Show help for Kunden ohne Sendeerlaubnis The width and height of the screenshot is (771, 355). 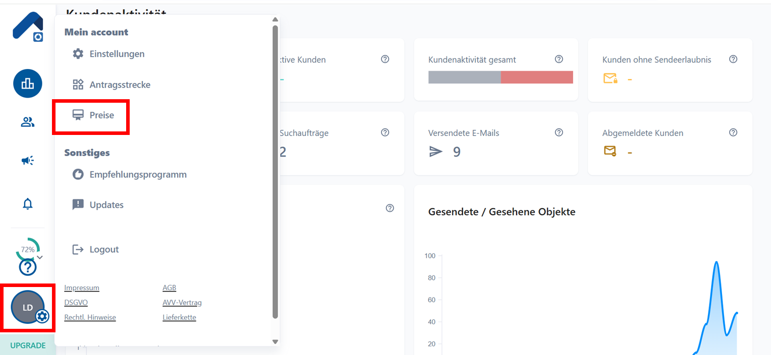(733, 59)
